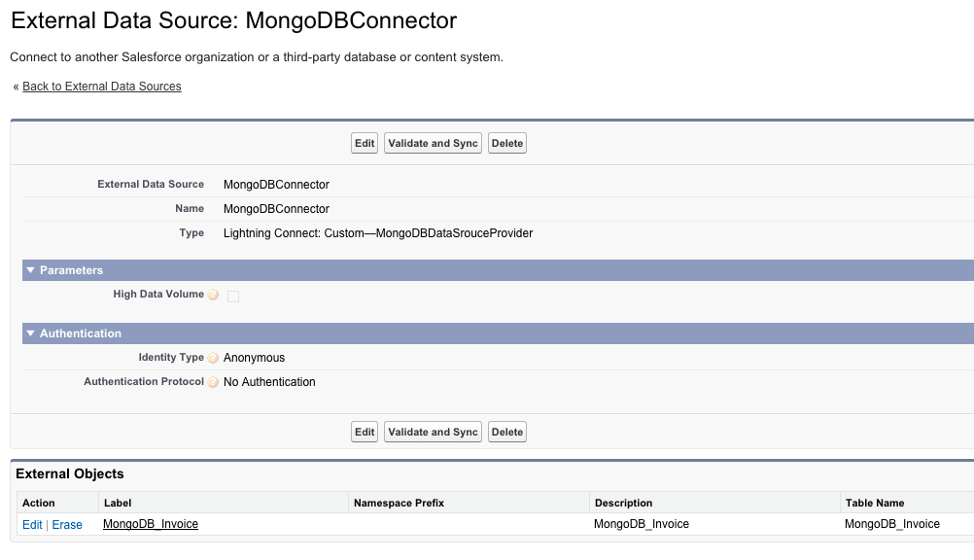
Task: Open the MongoDB_Invoice label link
Action: click(x=151, y=524)
